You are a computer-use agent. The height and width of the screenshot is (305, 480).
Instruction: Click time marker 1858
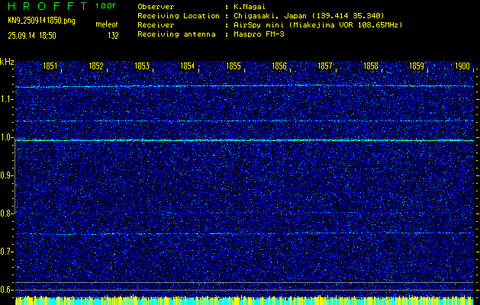pos(371,66)
